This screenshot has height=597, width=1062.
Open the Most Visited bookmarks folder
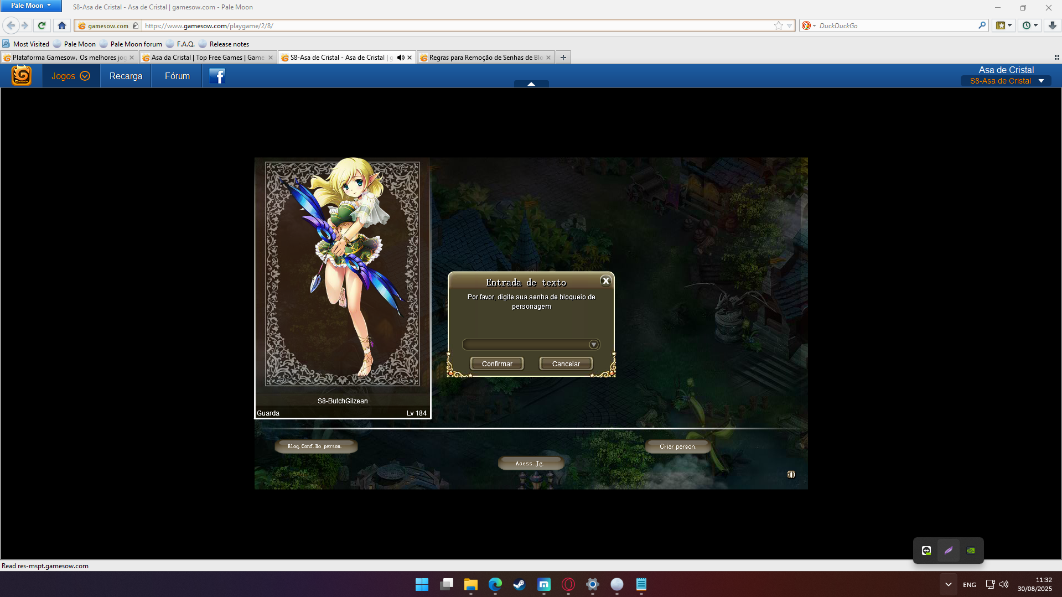point(26,44)
